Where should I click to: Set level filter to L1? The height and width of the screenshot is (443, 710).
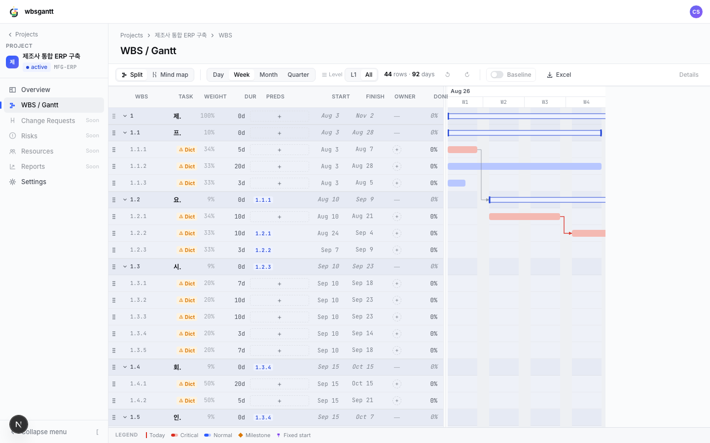pos(354,75)
